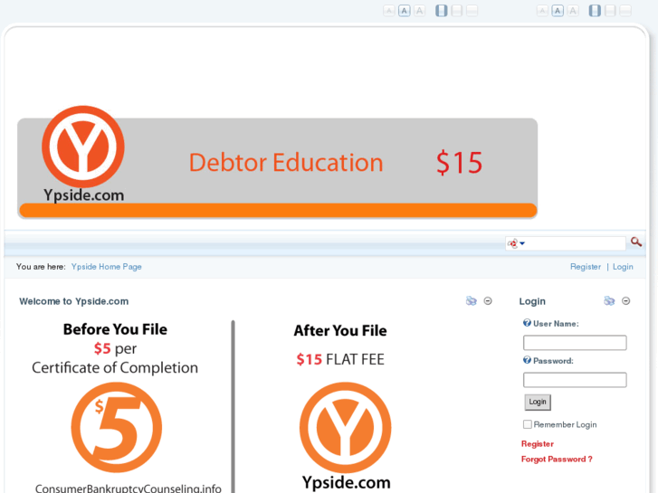
Task: Click the After You File Ypside.com logo
Action: point(346,436)
